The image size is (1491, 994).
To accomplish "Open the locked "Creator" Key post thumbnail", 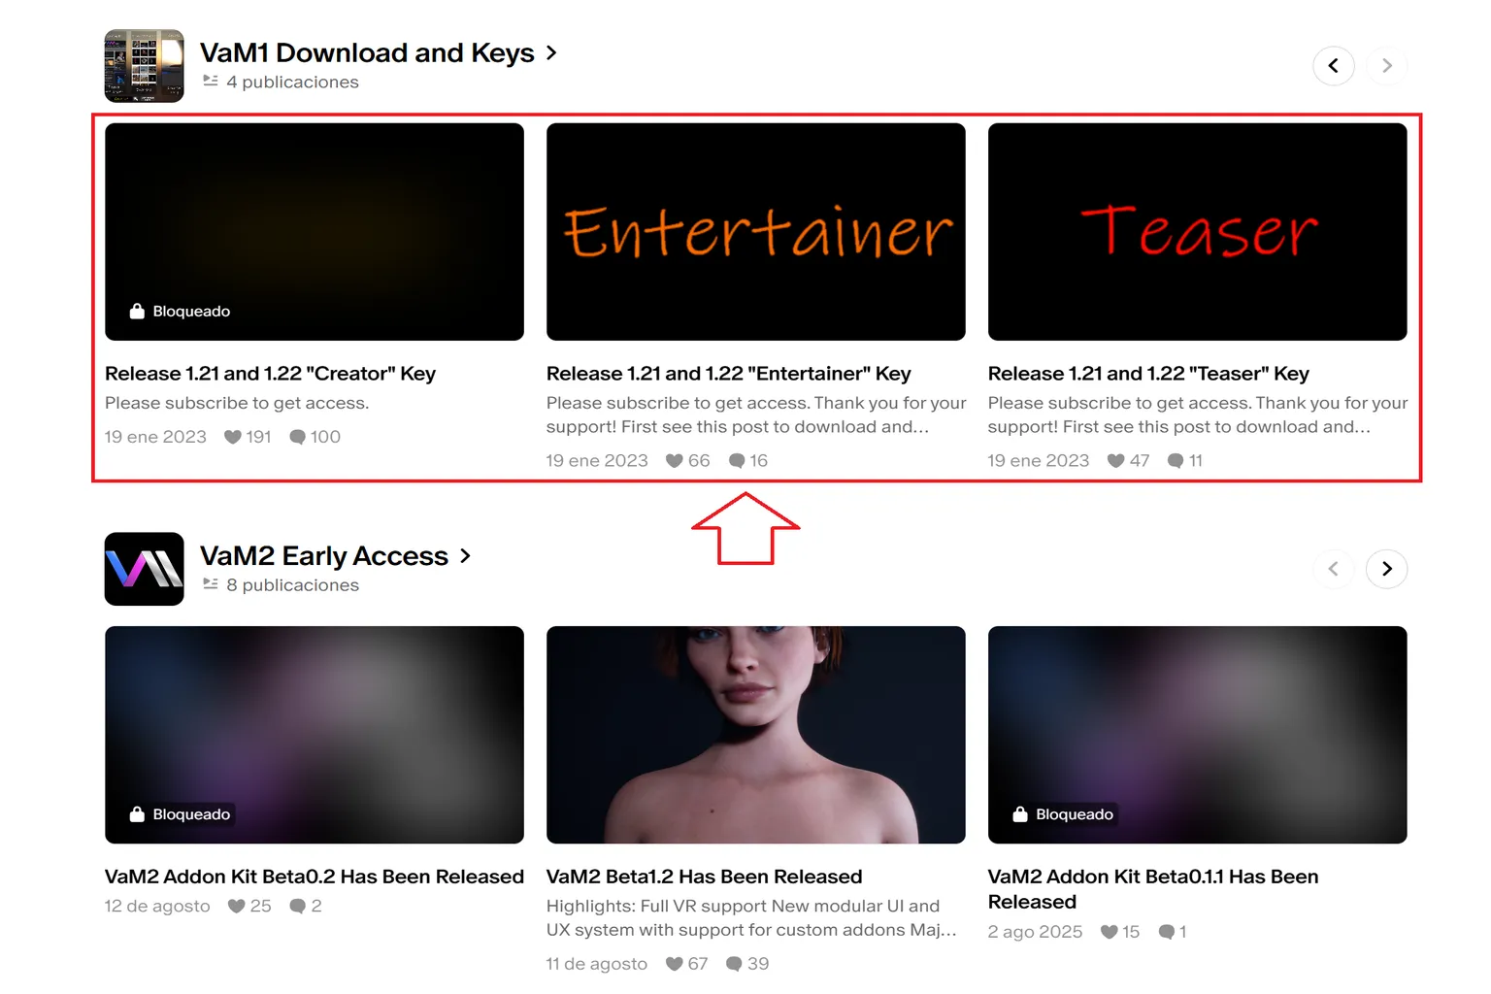I will [315, 232].
